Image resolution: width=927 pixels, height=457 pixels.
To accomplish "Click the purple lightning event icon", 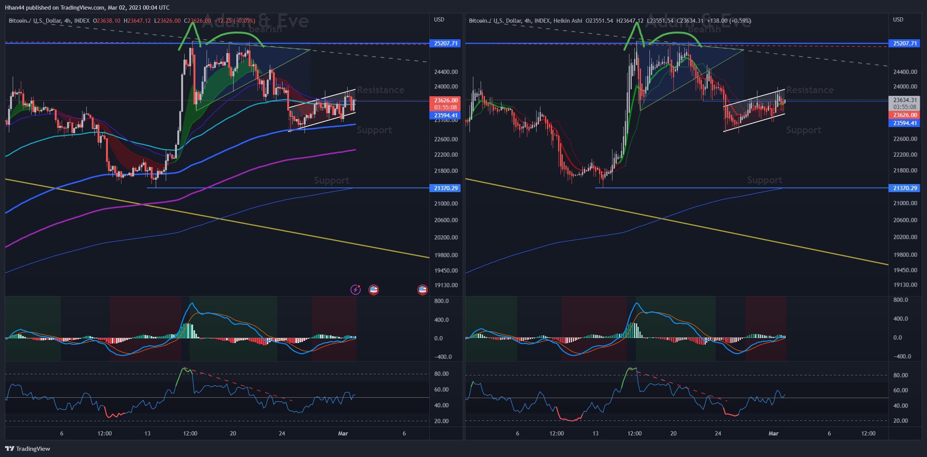I will (355, 290).
